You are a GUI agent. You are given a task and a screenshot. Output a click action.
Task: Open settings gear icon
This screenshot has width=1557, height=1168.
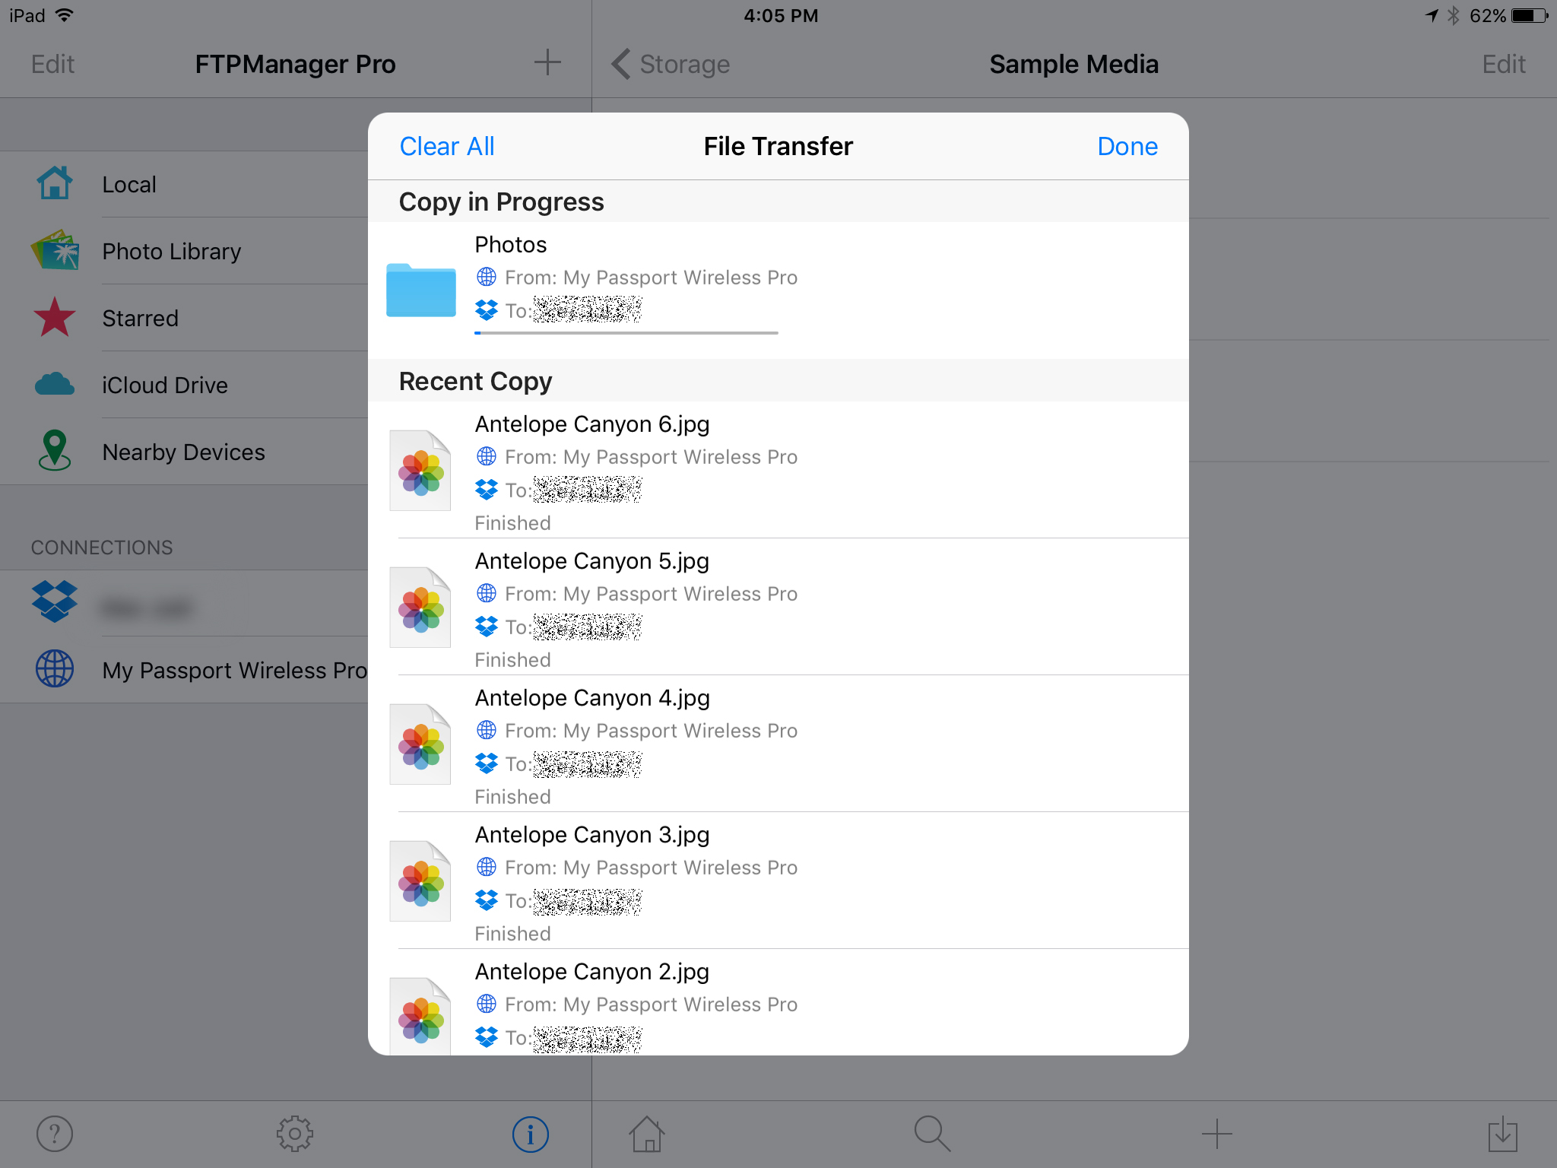click(295, 1134)
